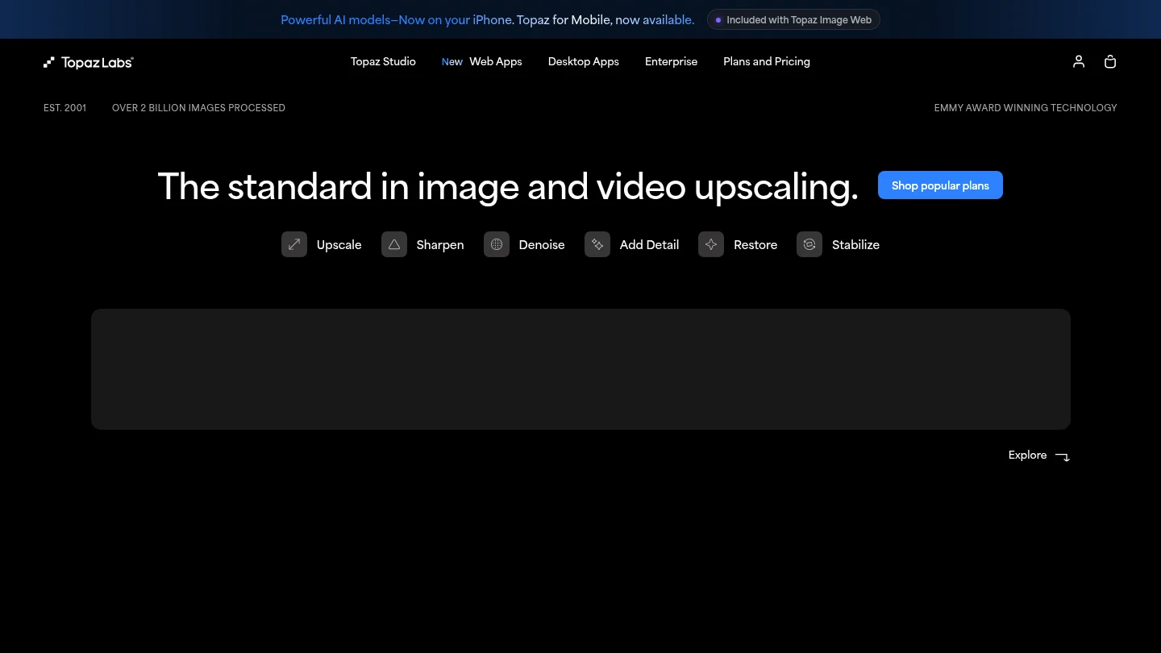Viewport: 1161px width, 653px height.
Task: Select the Sharpen label
Action: (440, 244)
